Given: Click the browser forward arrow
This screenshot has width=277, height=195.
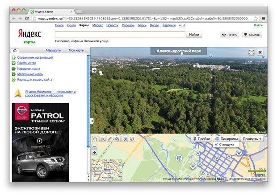Looking at the screenshot, I should pyautogui.click(x=20, y=19).
